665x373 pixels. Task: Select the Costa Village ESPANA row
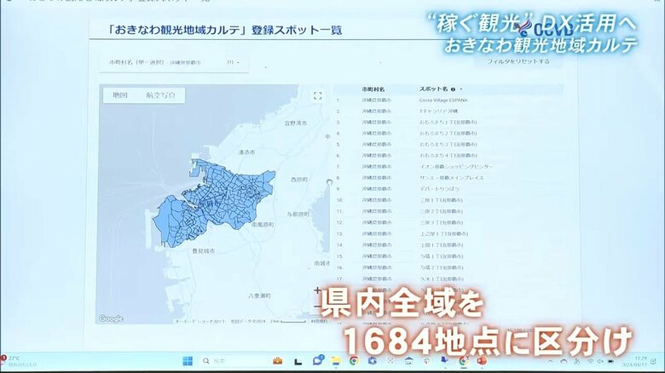point(443,100)
